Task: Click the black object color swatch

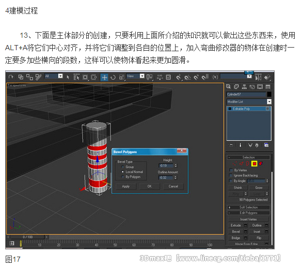Action: point(269,94)
